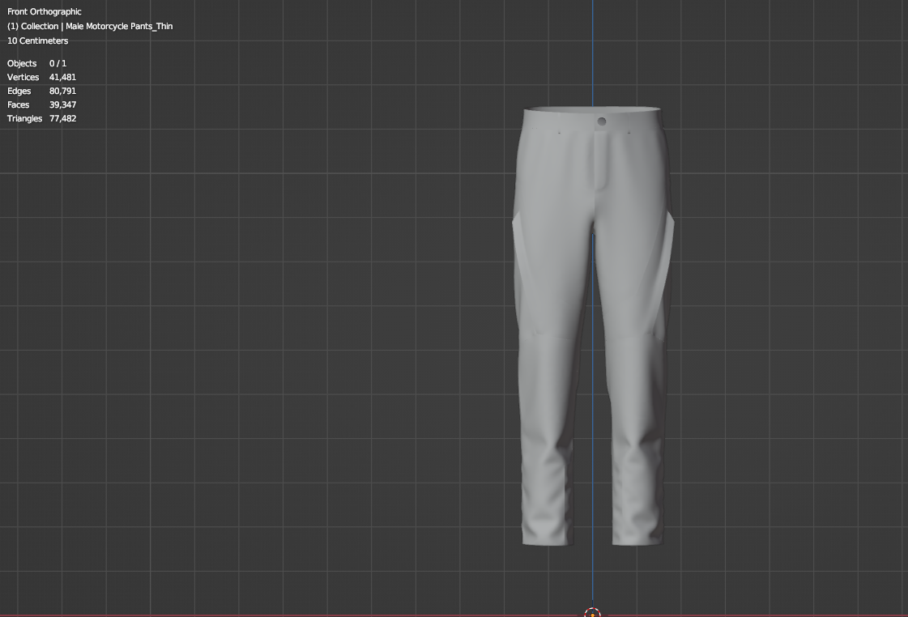Viewport: 908px width, 617px height.
Task: Click the "Objects" statistics label
Action: tap(22, 64)
